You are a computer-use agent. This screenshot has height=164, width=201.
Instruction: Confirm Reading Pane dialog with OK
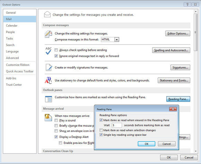146,144
